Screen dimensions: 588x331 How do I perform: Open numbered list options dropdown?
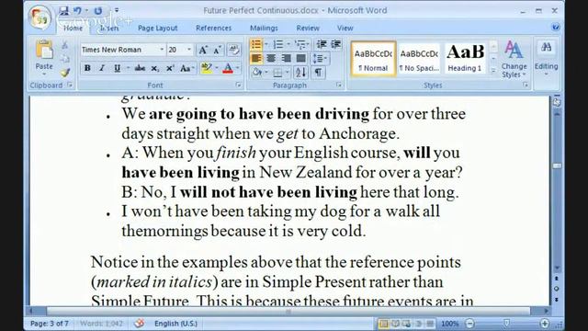coord(288,44)
